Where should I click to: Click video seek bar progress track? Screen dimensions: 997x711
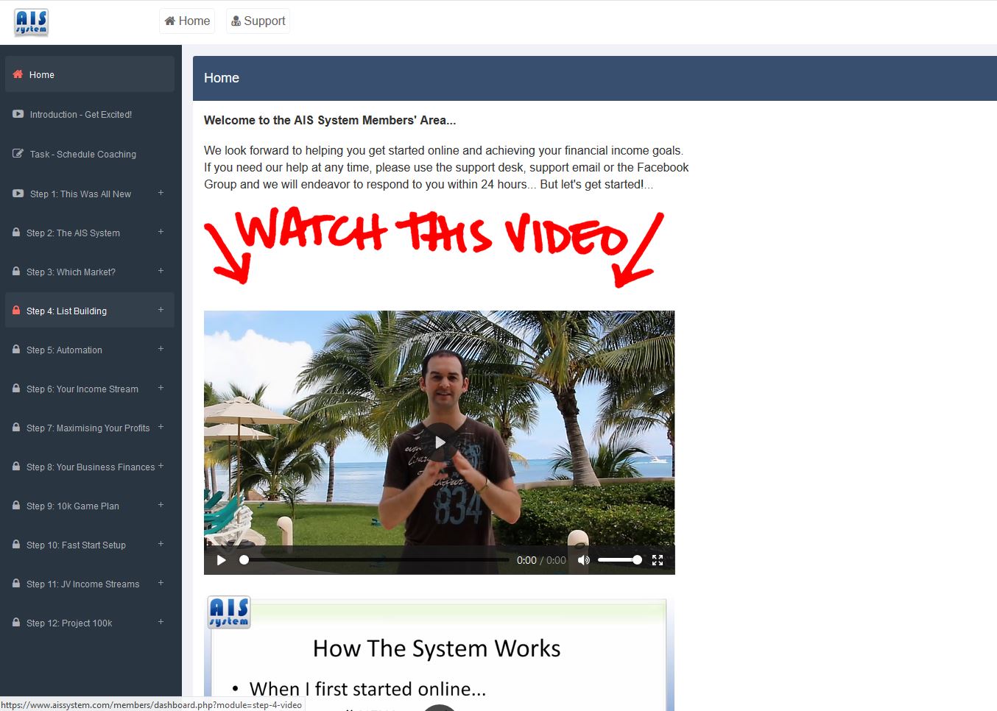374,560
